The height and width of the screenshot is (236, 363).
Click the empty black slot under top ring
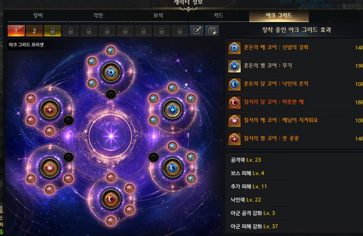pos(111,94)
